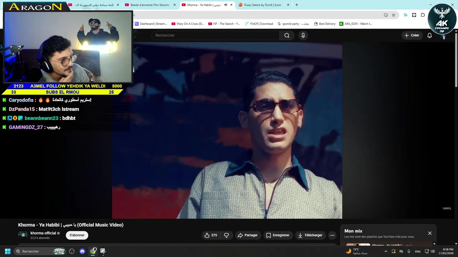
Task: Click DzPanda15 chat username
Action: tap(21, 109)
